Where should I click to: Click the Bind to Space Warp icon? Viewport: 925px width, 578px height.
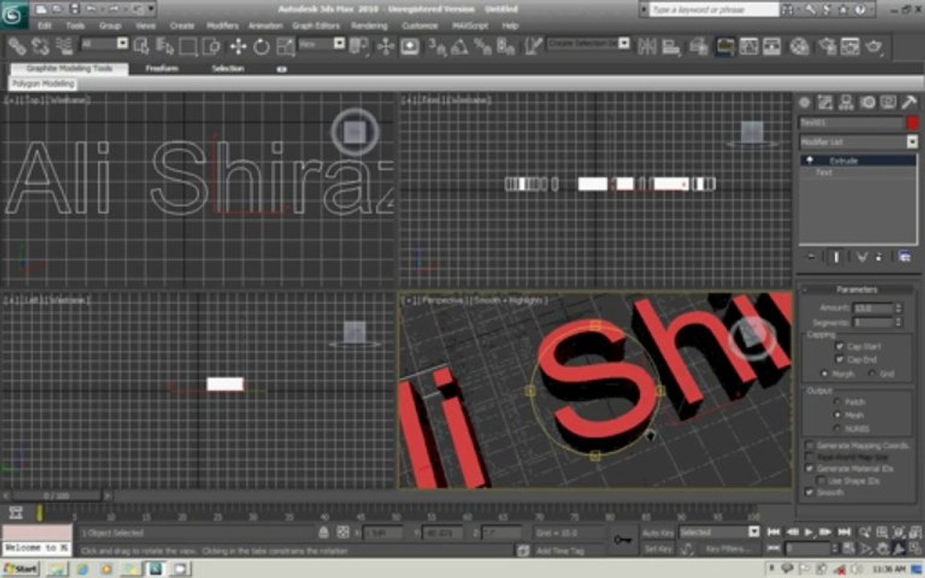click(x=63, y=46)
